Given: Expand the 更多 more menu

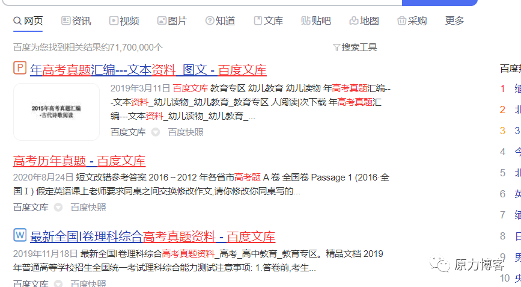Looking at the screenshot, I should click(454, 21).
